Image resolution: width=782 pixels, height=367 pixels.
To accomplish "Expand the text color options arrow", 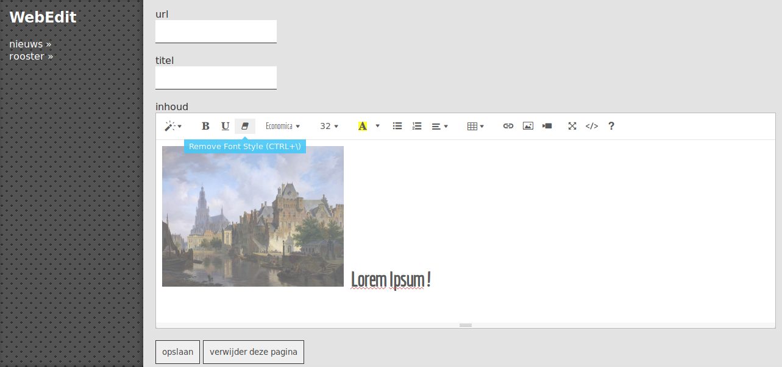I will 378,126.
